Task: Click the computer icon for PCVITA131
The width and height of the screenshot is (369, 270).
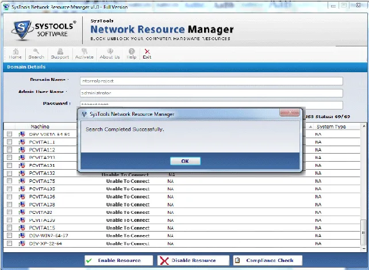Action: pyautogui.click(x=22, y=165)
